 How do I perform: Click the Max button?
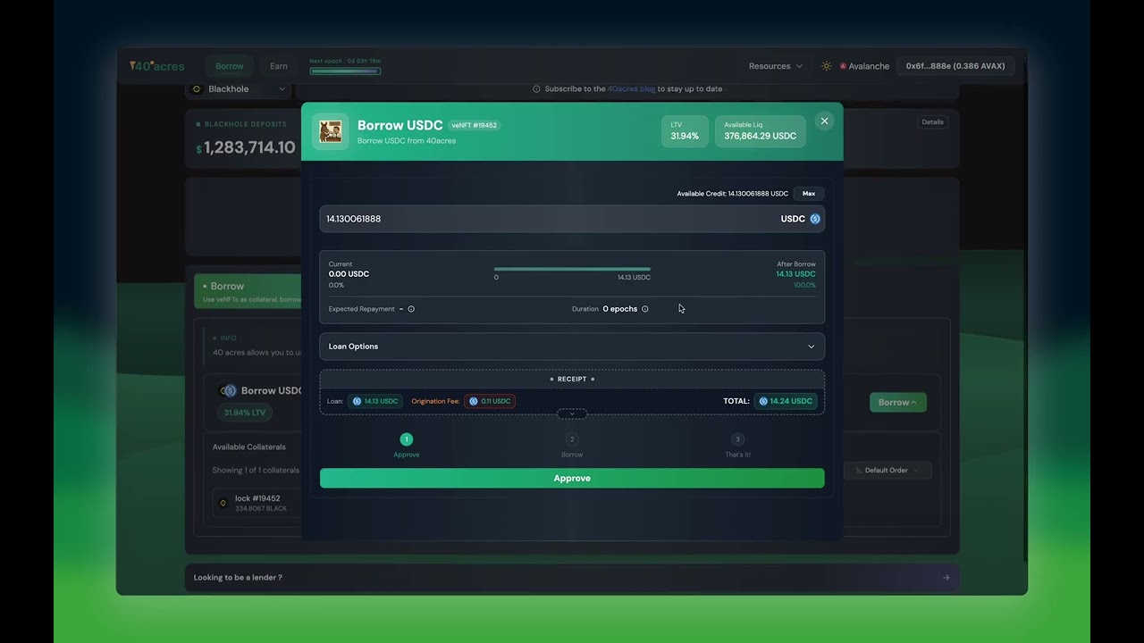point(809,194)
